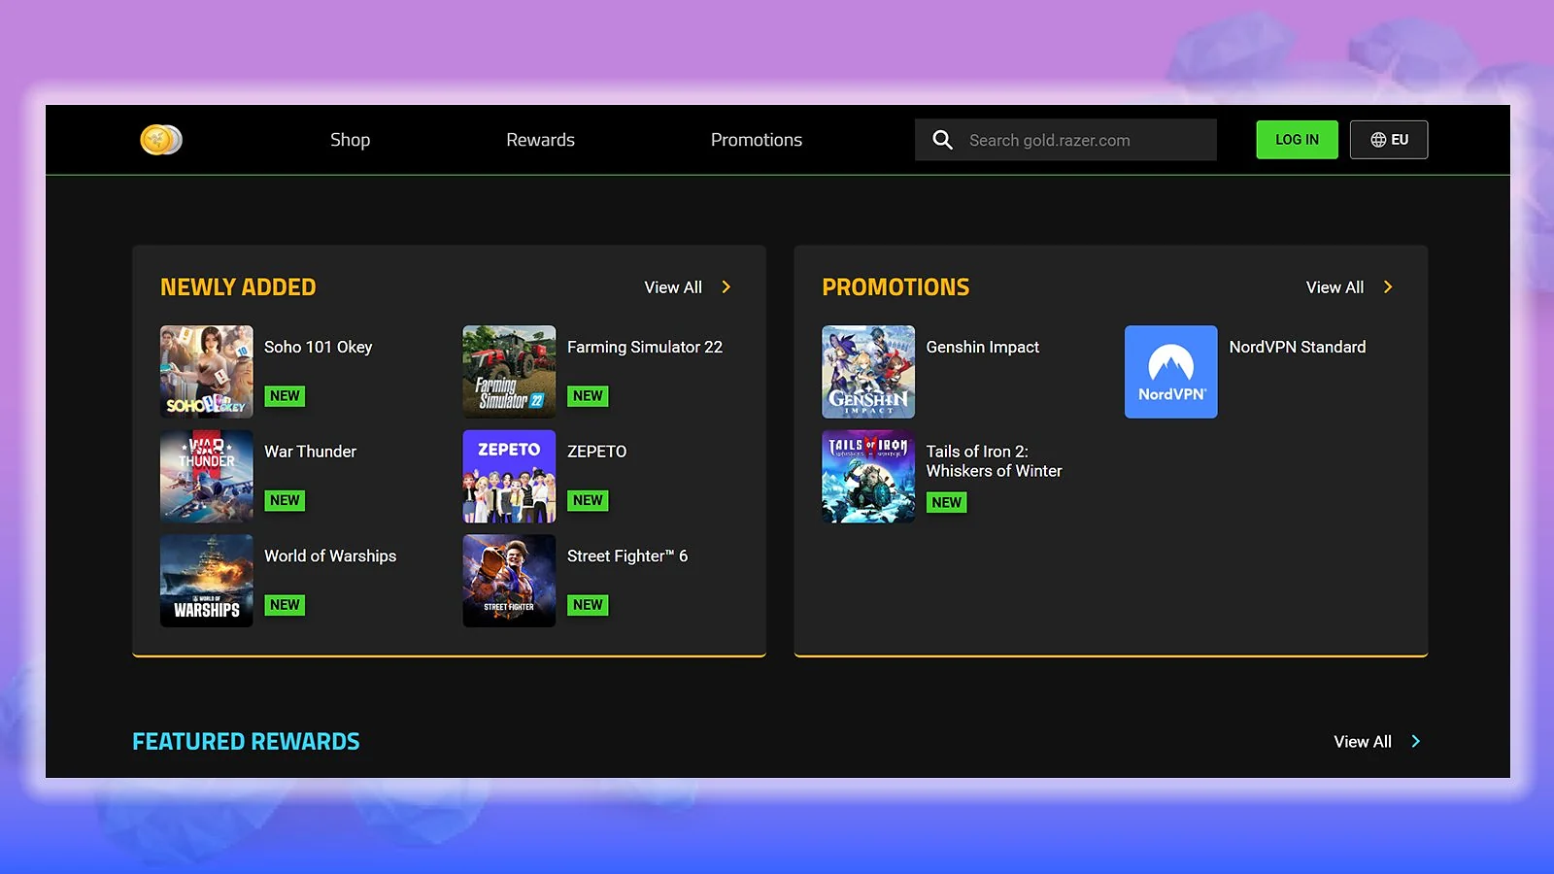Open the World of Warships thumbnail
This screenshot has width=1554, height=874.
pyautogui.click(x=207, y=581)
